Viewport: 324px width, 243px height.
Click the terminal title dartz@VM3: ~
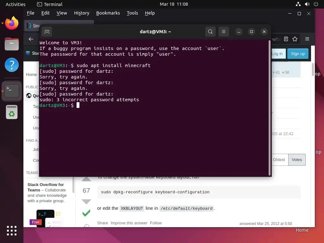[155, 32]
